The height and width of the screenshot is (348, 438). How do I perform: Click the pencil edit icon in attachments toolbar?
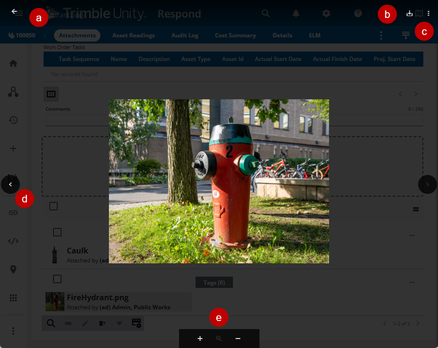[85, 323]
